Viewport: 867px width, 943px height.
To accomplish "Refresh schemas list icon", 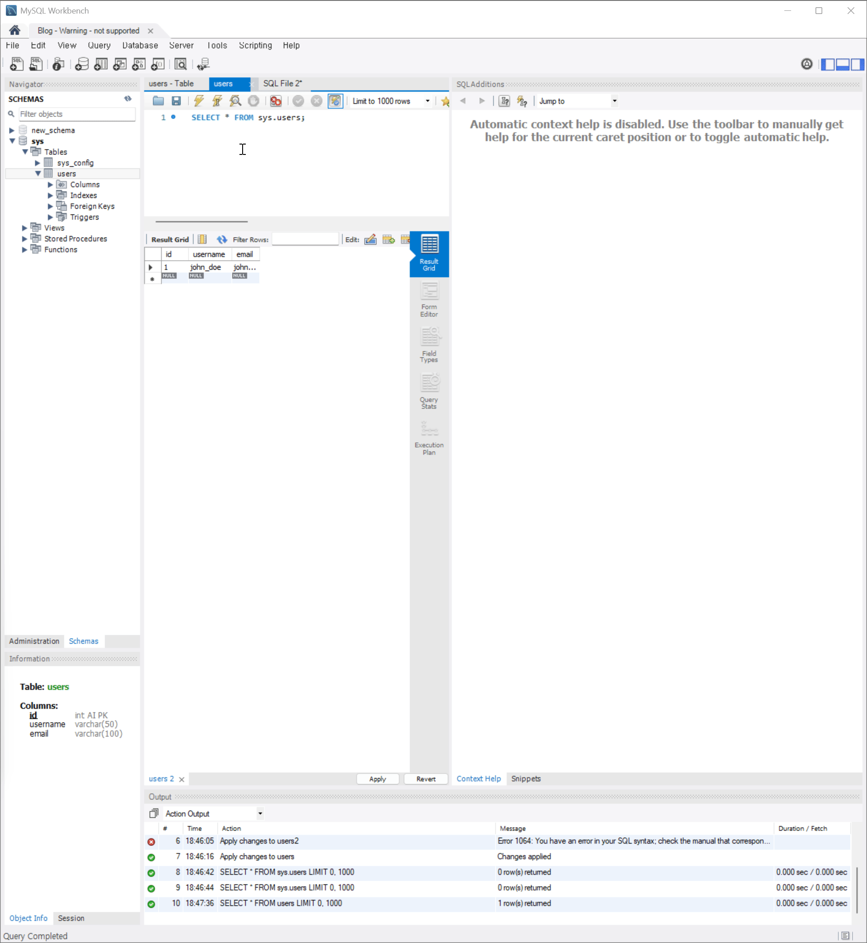I will point(127,98).
